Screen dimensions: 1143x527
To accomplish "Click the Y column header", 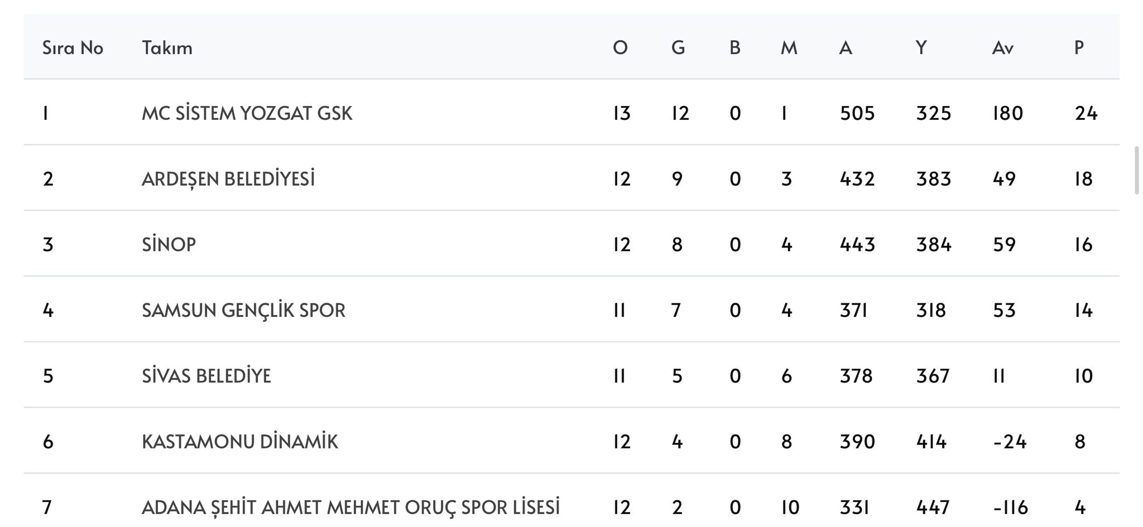I will click(x=921, y=48).
